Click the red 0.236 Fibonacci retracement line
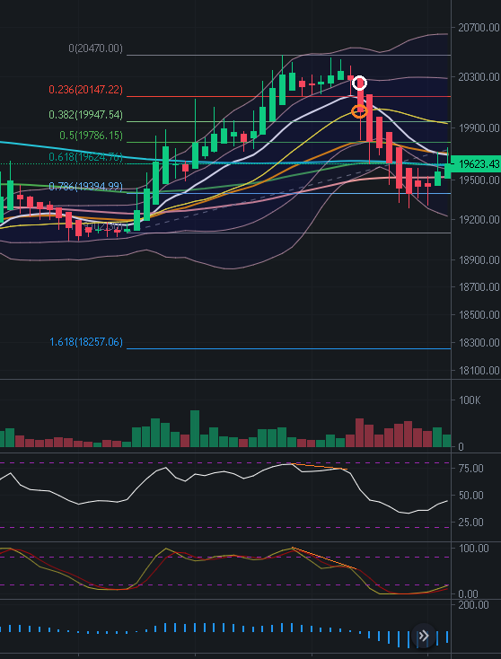This screenshot has height=659, width=501. tap(288, 96)
